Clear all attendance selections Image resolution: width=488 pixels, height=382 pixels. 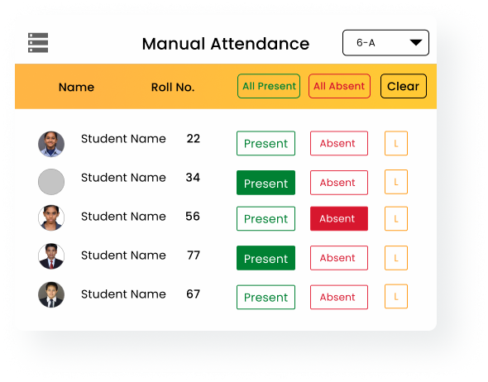pos(404,86)
